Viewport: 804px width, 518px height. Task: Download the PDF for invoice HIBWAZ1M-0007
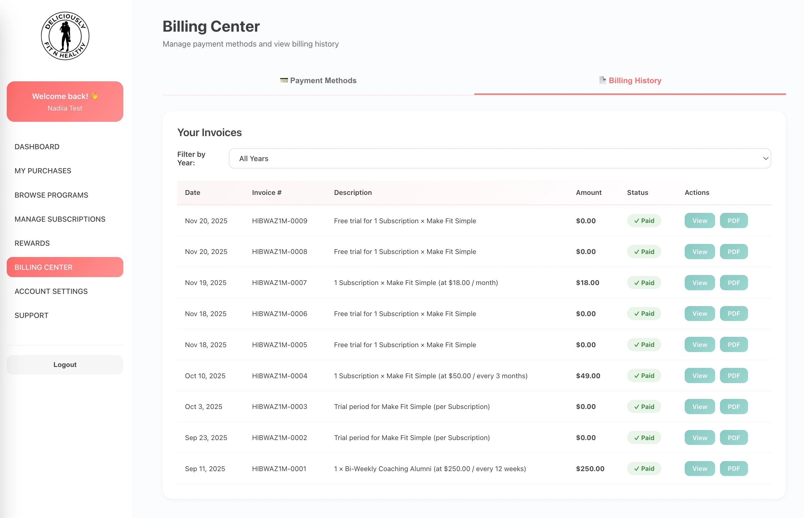tap(734, 283)
